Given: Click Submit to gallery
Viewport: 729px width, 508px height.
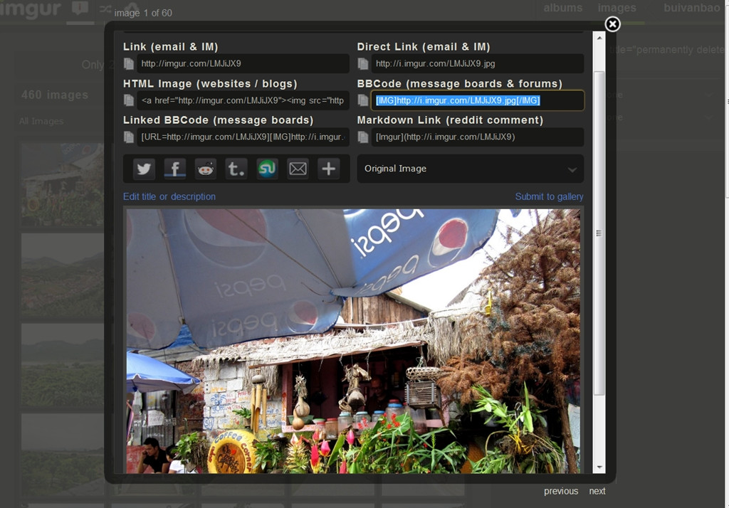Looking at the screenshot, I should (549, 196).
